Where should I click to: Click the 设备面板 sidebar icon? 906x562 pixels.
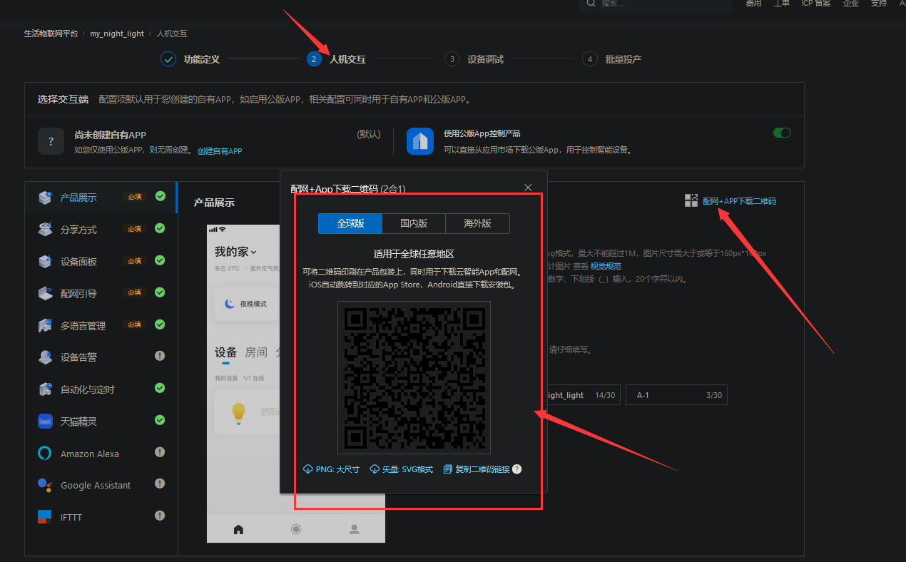[x=45, y=261]
